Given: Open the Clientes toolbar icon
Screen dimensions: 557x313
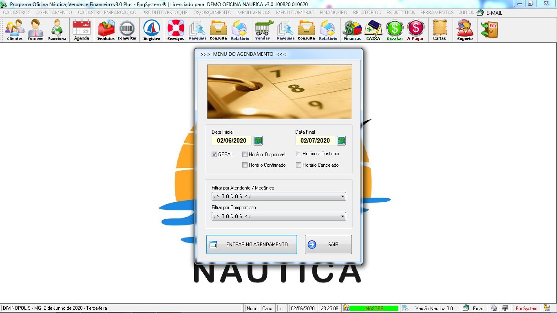Looking at the screenshot, I should (x=15, y=31).
